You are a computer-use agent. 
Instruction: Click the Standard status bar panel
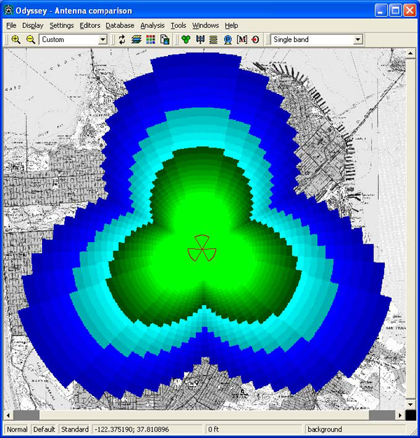(74, 430)
